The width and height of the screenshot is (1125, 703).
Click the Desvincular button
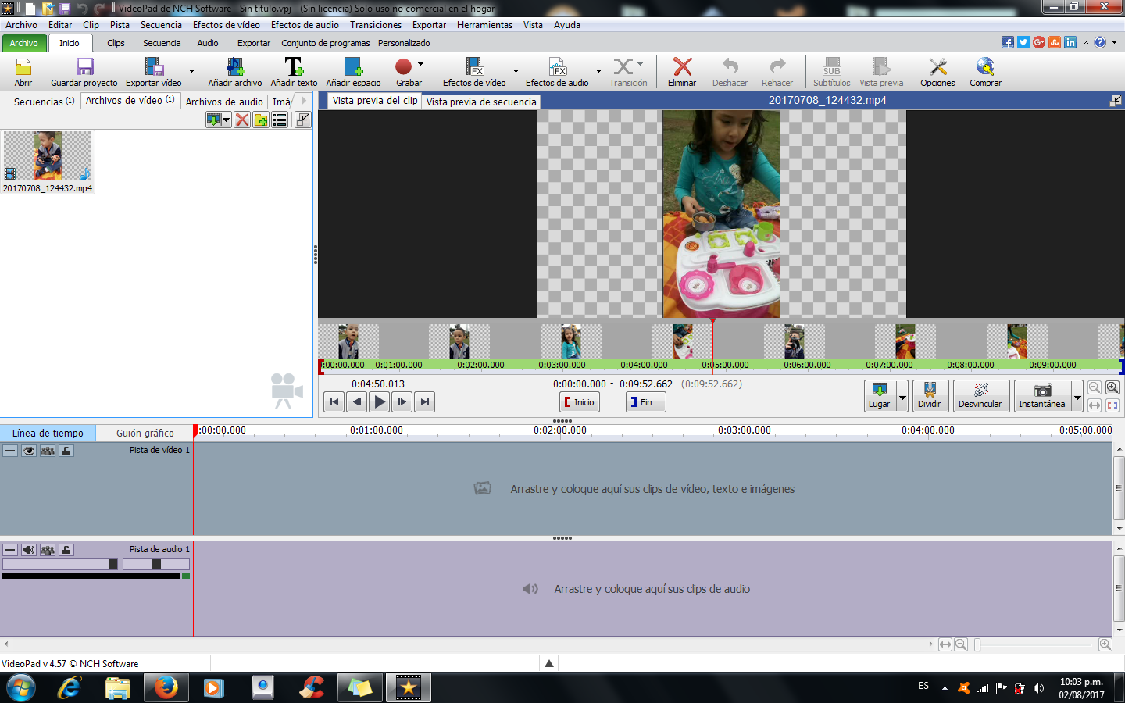980,396
